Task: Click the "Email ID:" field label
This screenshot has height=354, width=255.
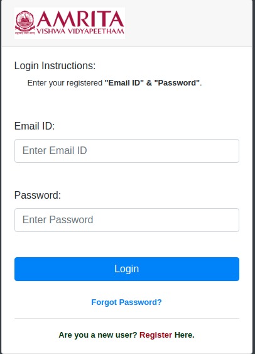Action: [x=35, y=126]
